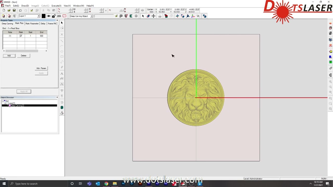Select the pointer tool in left draw toolbar
The height and width of the screenshot is (187, 333).
[62, 23]
